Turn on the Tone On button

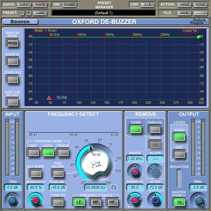58,202
